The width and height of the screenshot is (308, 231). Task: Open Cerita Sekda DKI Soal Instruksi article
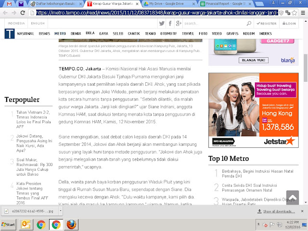249,188
